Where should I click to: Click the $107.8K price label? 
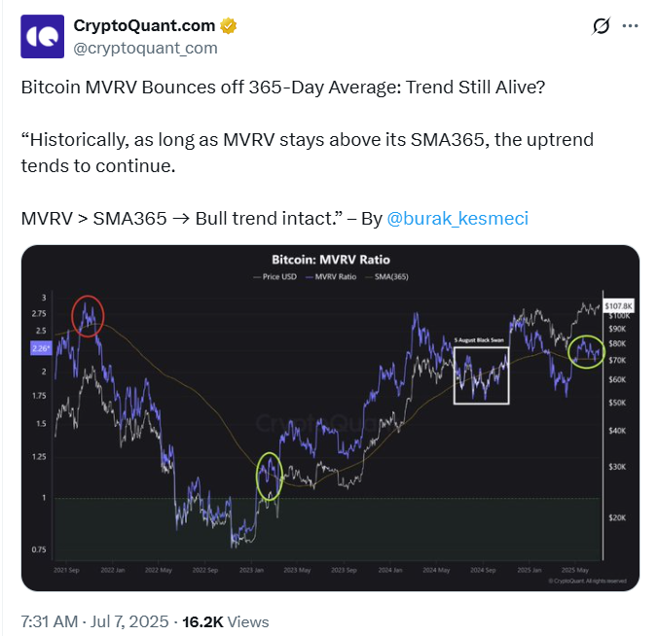point(618,306)
